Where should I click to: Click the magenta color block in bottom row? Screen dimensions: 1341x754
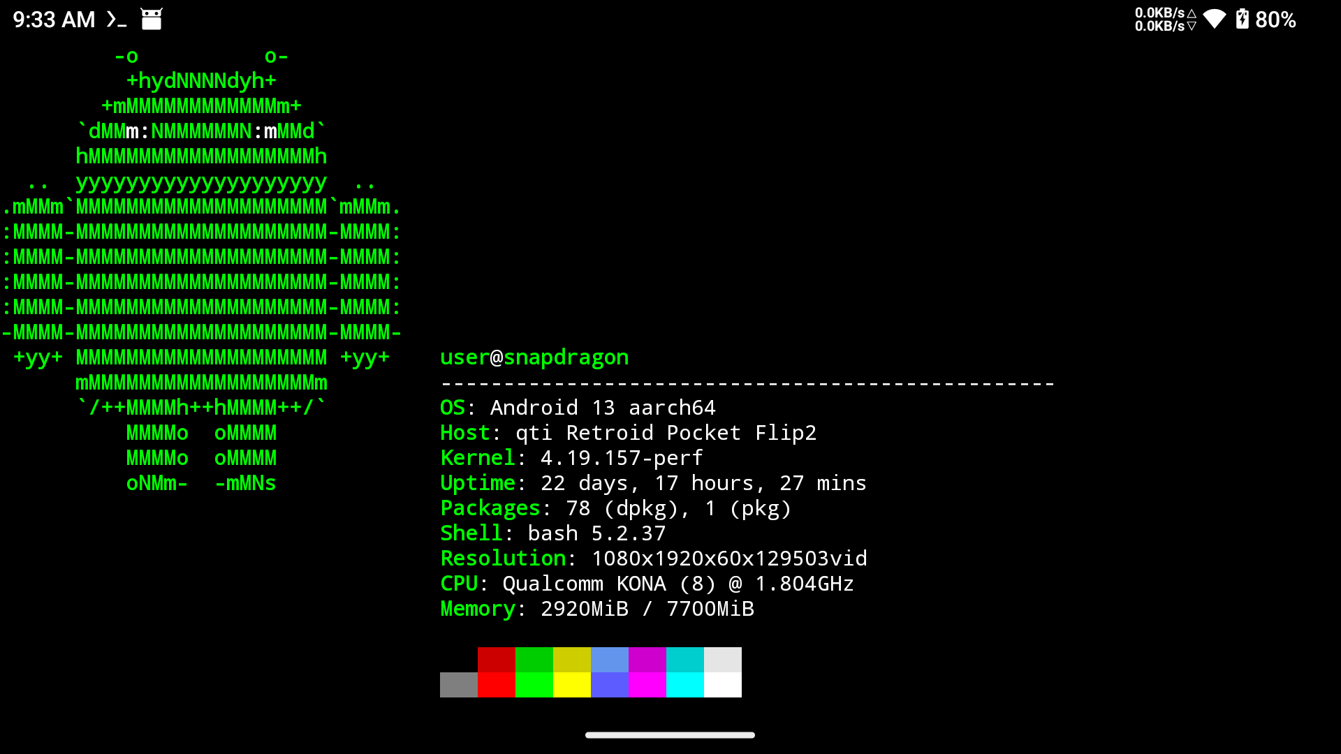click(x=647, y=685)
